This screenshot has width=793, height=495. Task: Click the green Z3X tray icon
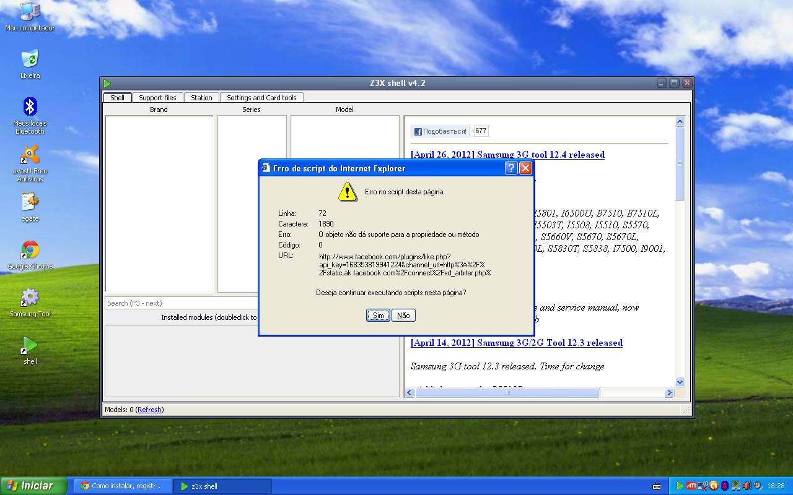680,486
